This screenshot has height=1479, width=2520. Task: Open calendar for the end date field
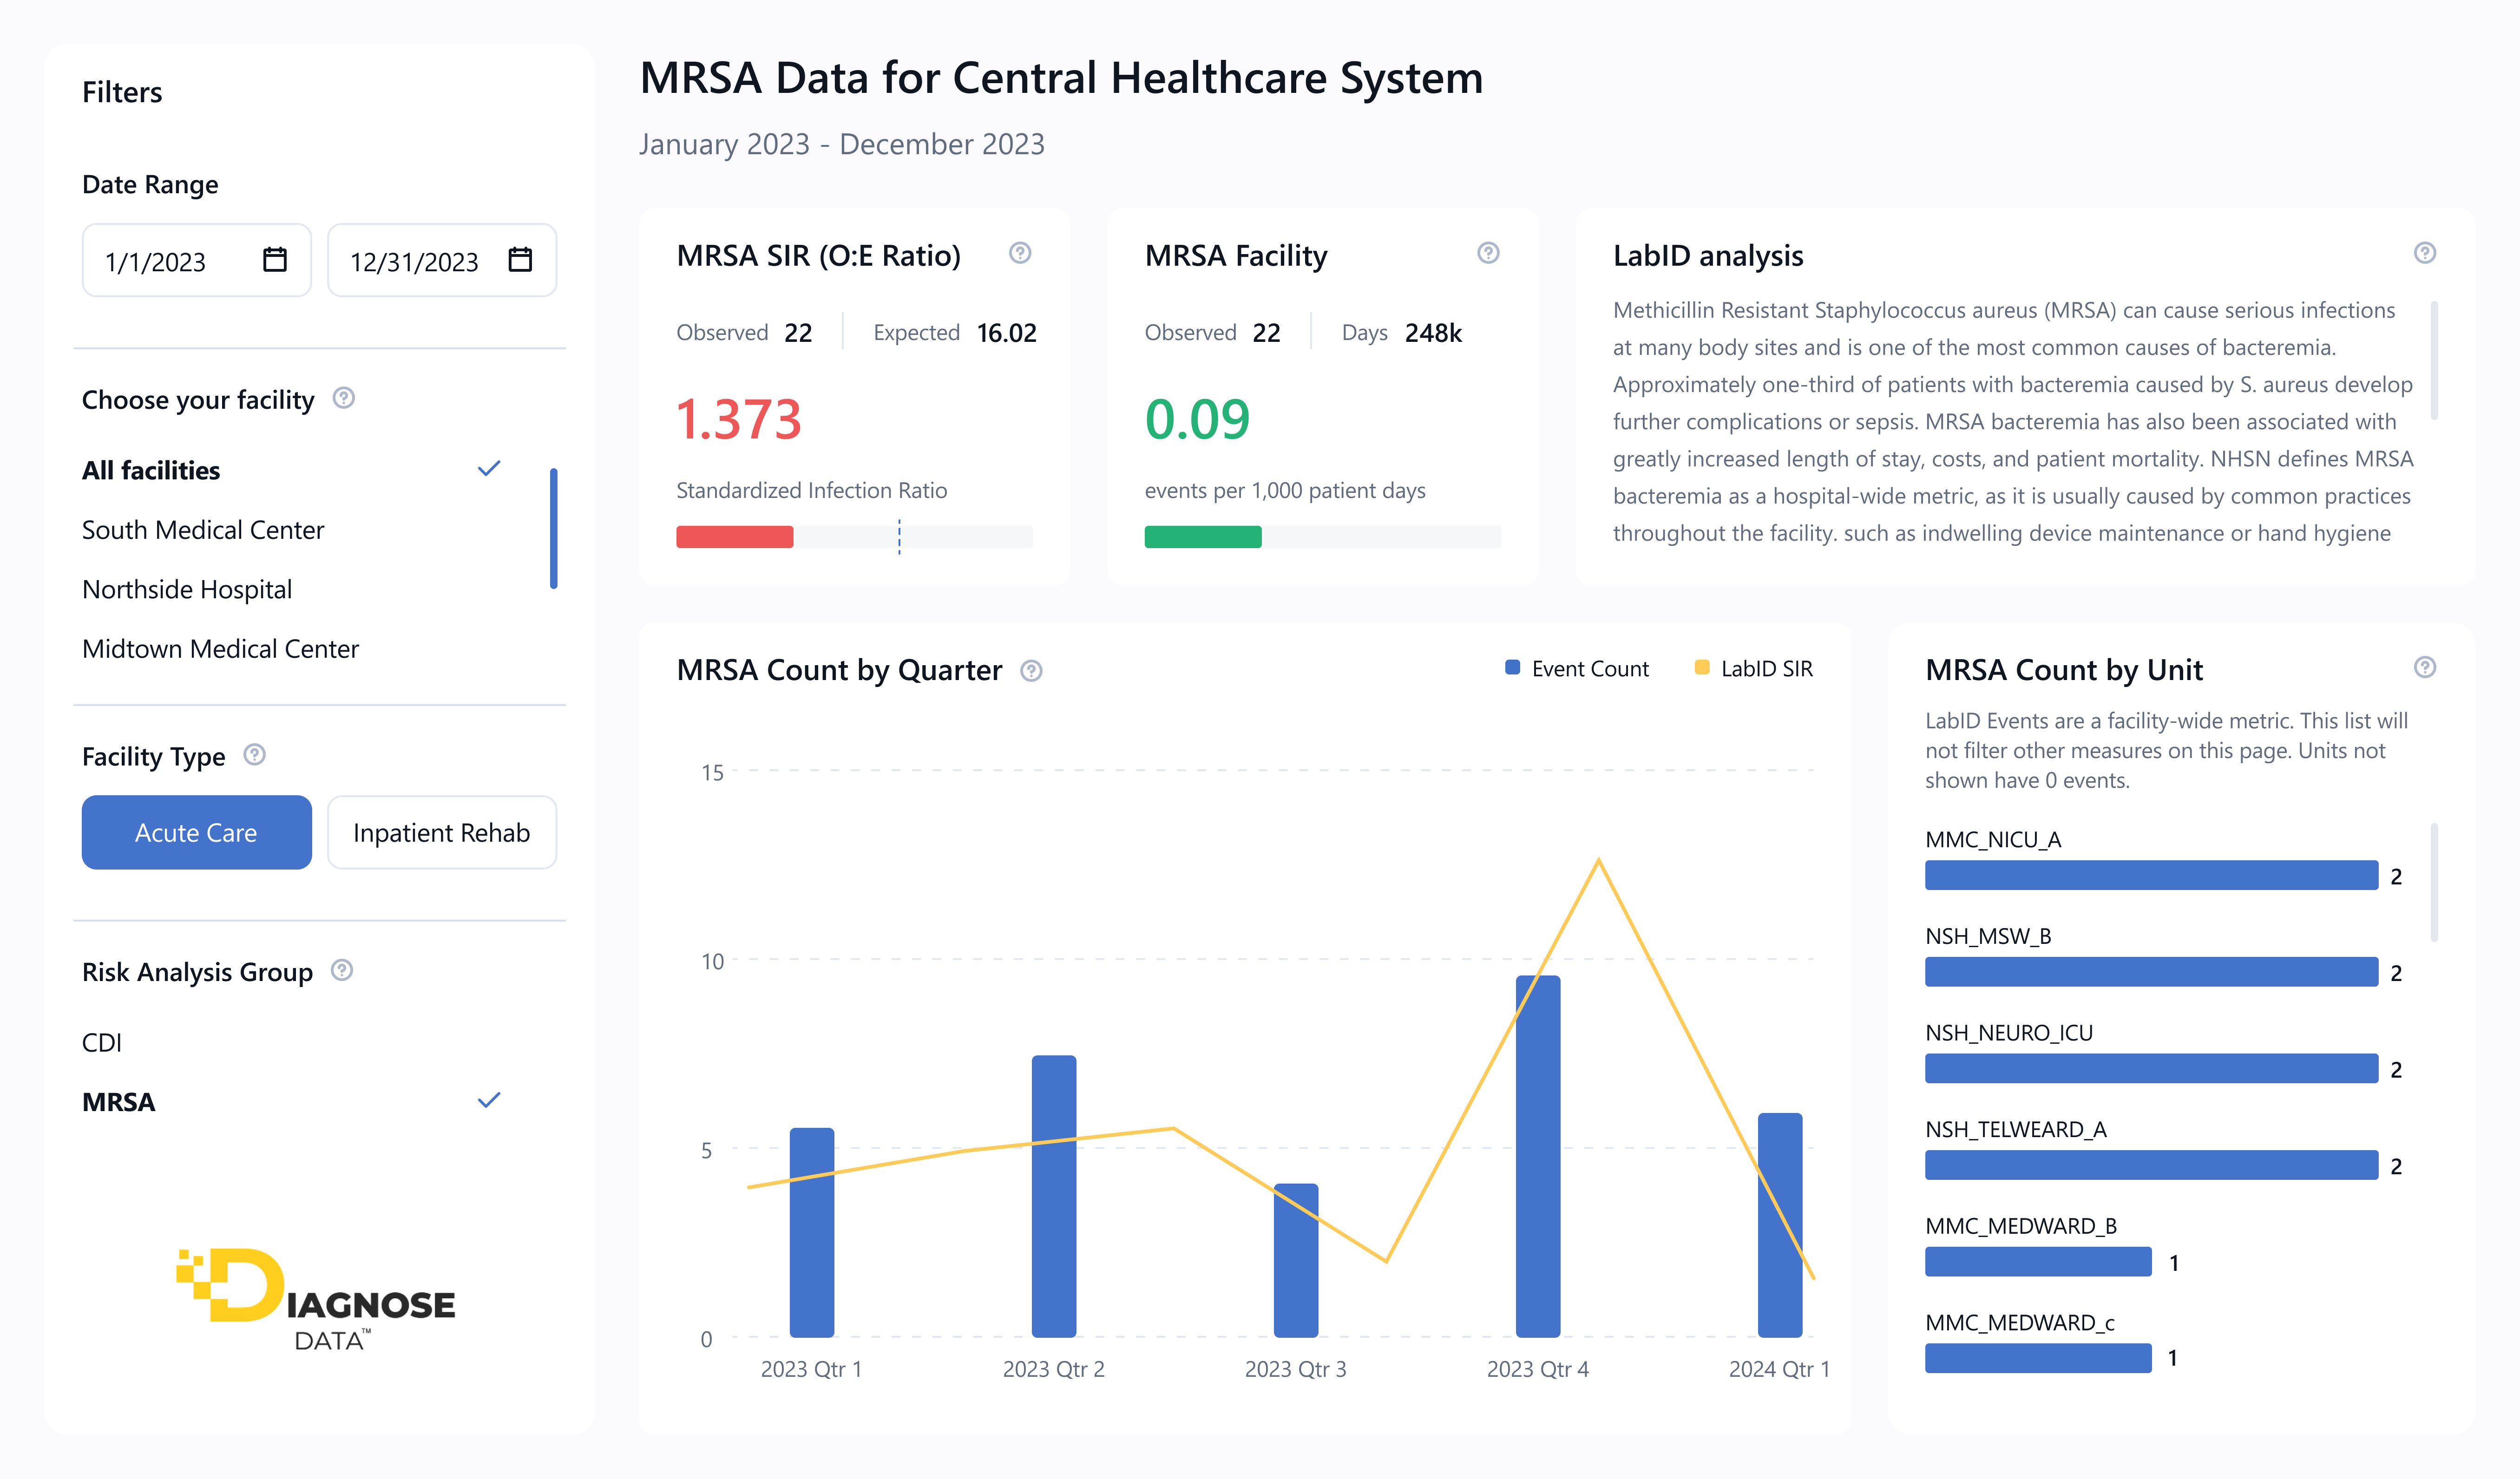click(520, 260)
